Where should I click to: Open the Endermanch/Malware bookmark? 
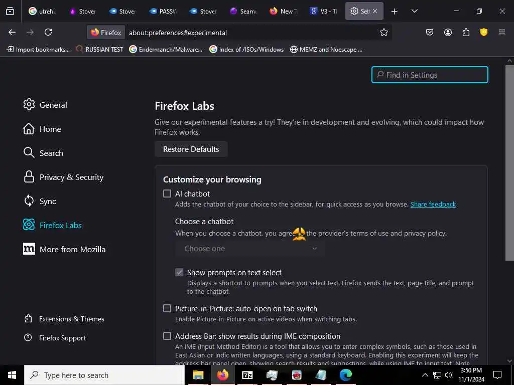(166, 50)
